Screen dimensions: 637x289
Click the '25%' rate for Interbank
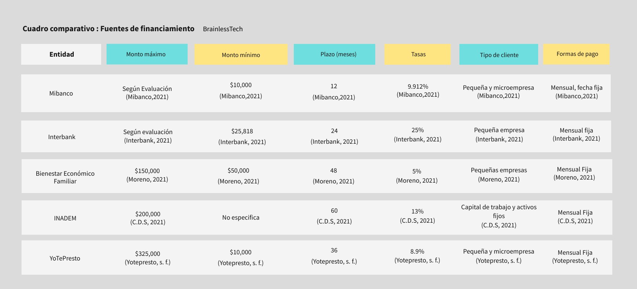click(418, 130)
